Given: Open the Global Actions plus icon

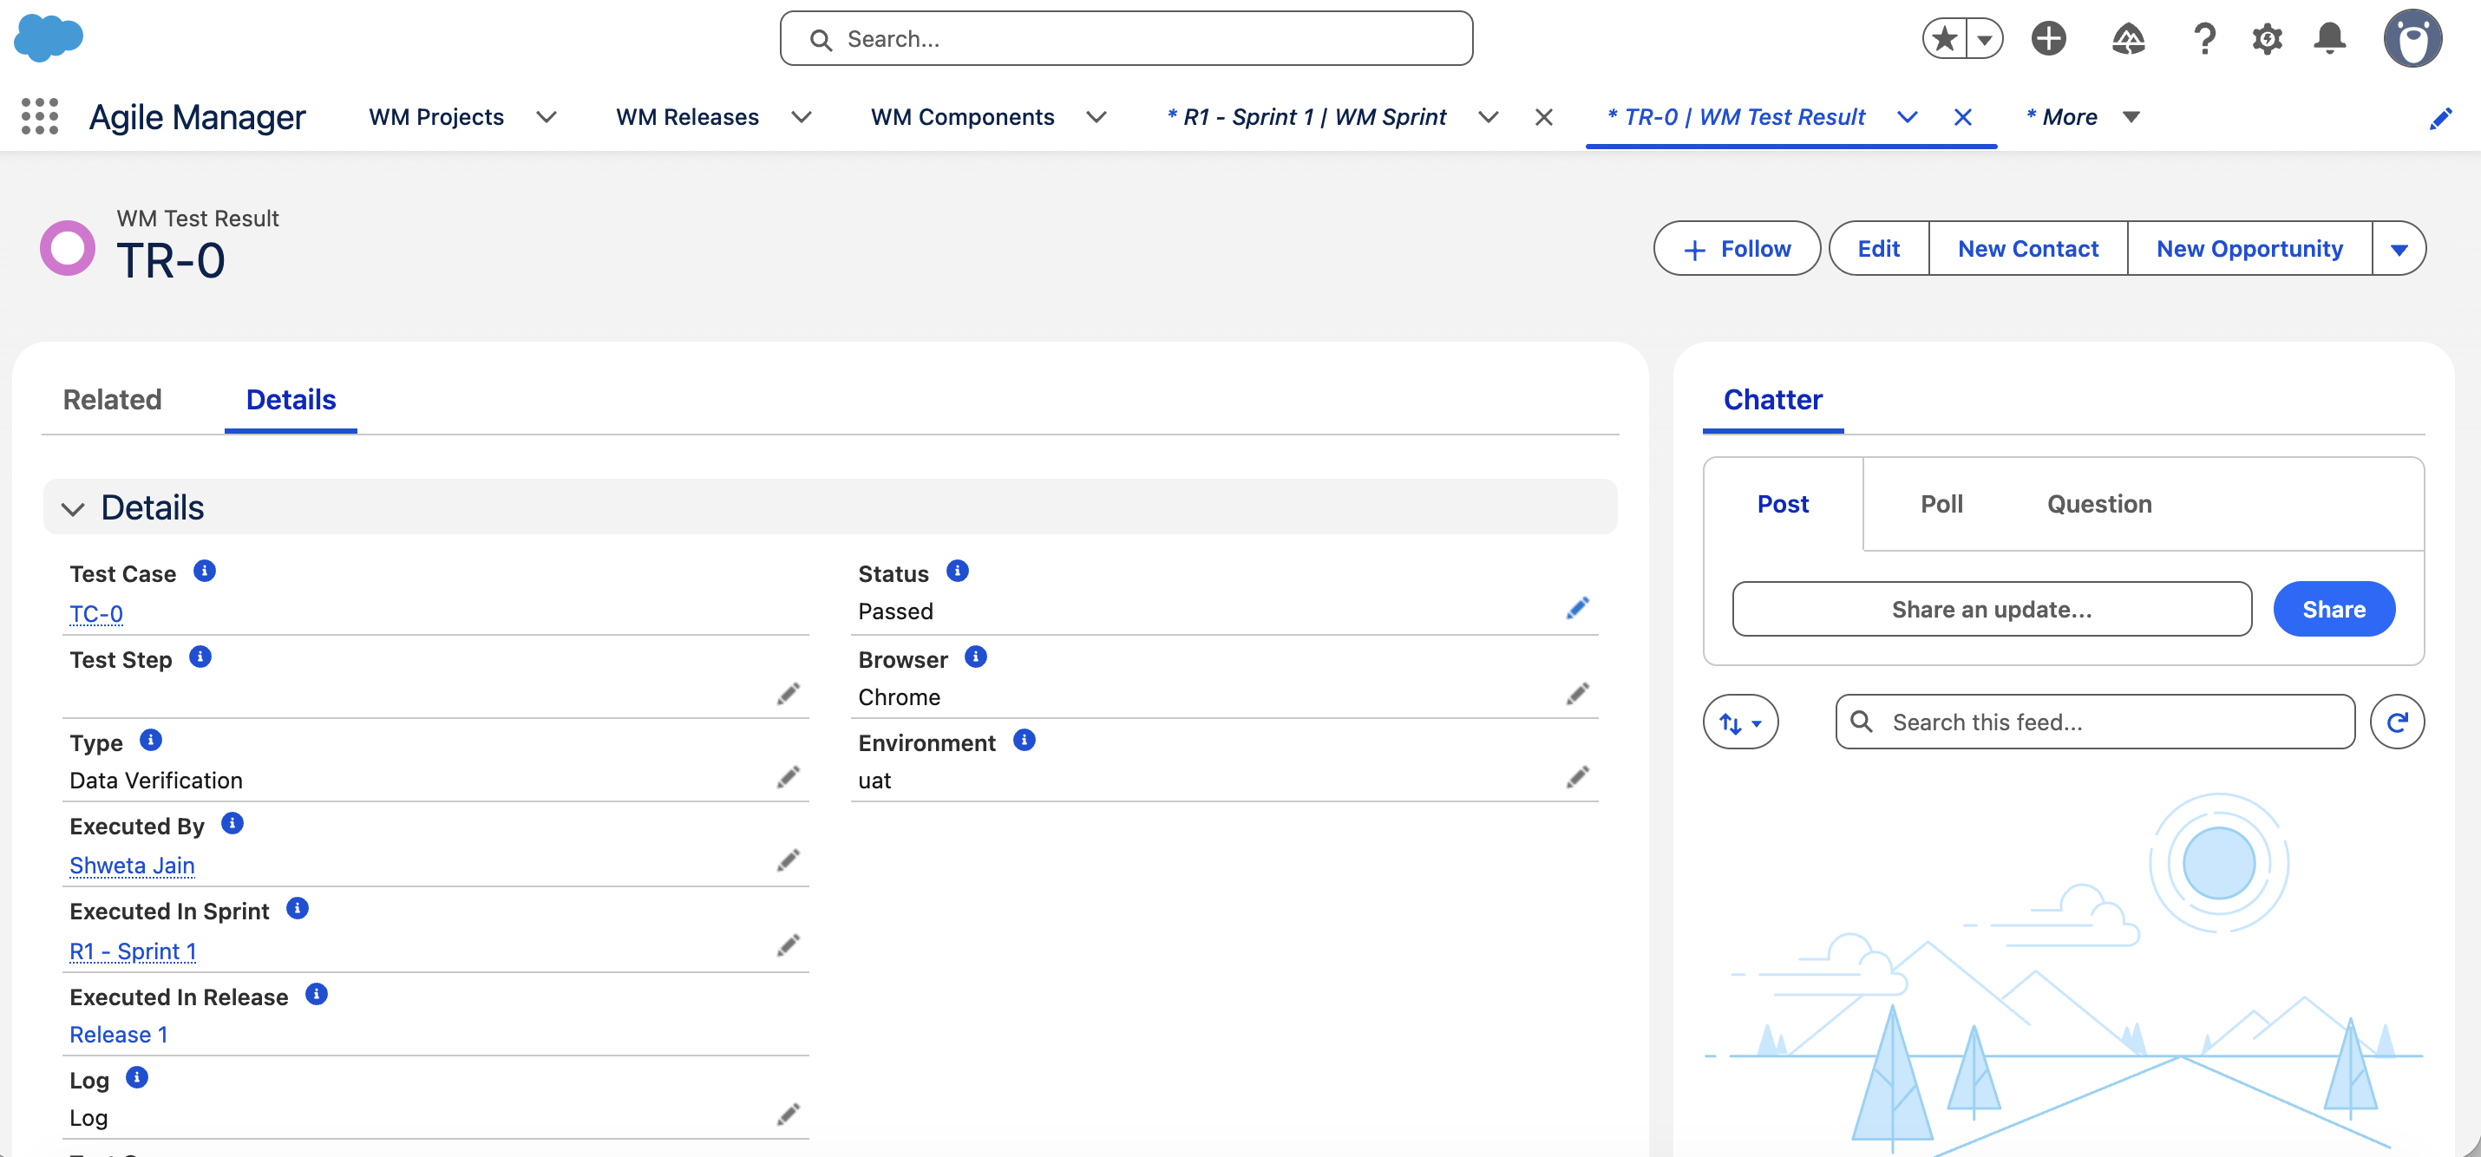Looking at the screenshot, I should click(x=2048, y=38).
